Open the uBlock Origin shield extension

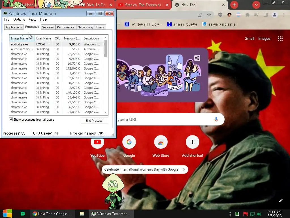[220, 15]
